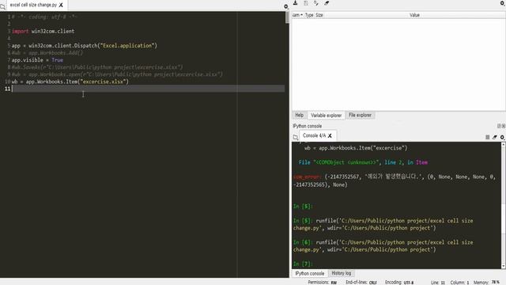Click the console scrollbar up arrow
Screen dimensions: 506x285
(x=504, y=145)
